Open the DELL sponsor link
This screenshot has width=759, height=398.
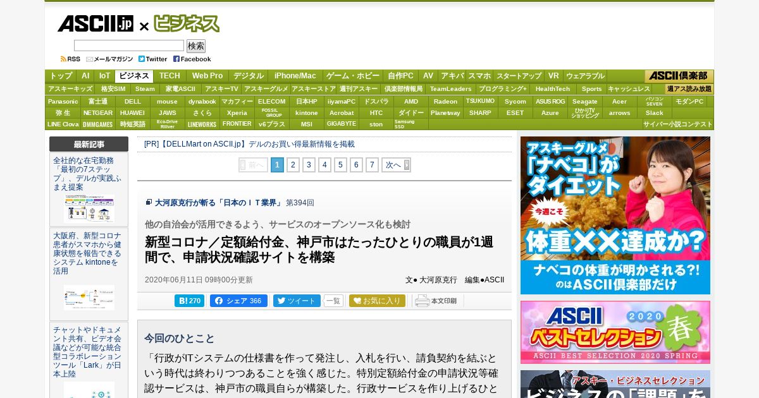point(133,101)
